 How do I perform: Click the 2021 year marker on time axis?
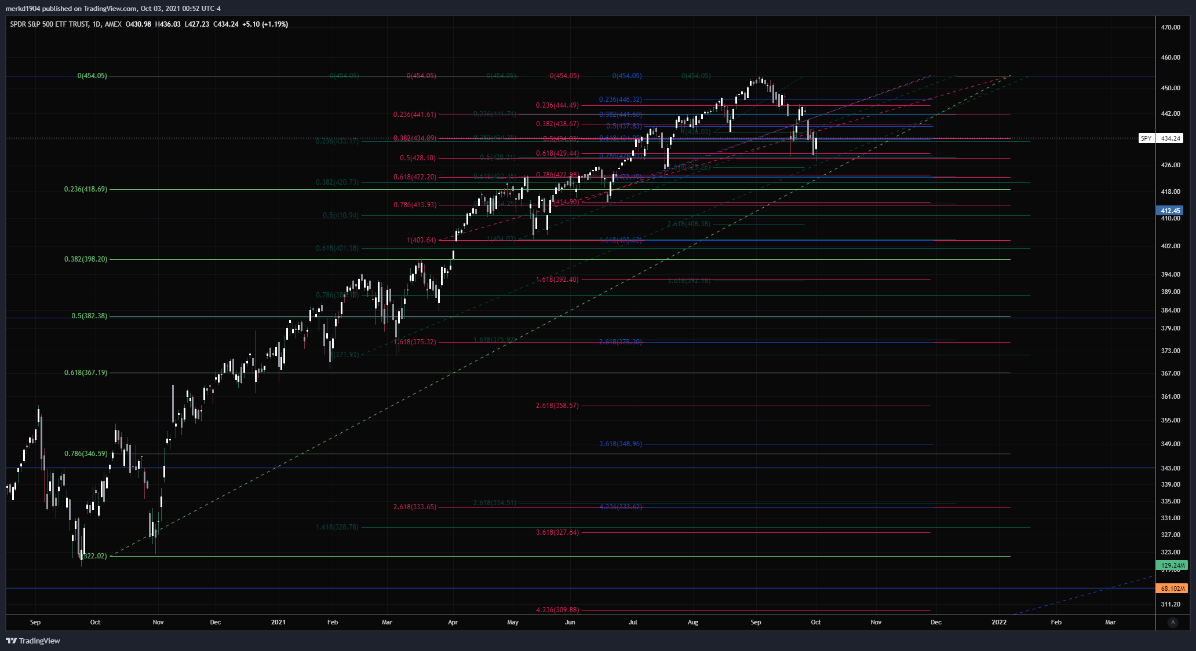(x=279, y=623)
